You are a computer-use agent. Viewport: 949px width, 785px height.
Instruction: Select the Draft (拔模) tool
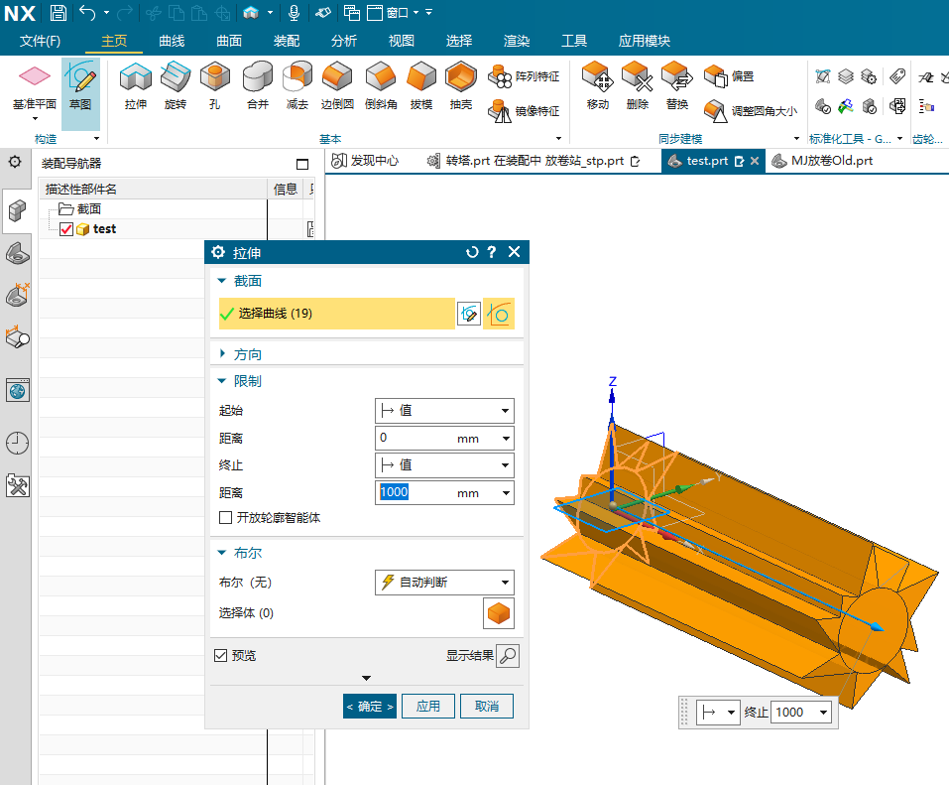(x=421, y=86)
